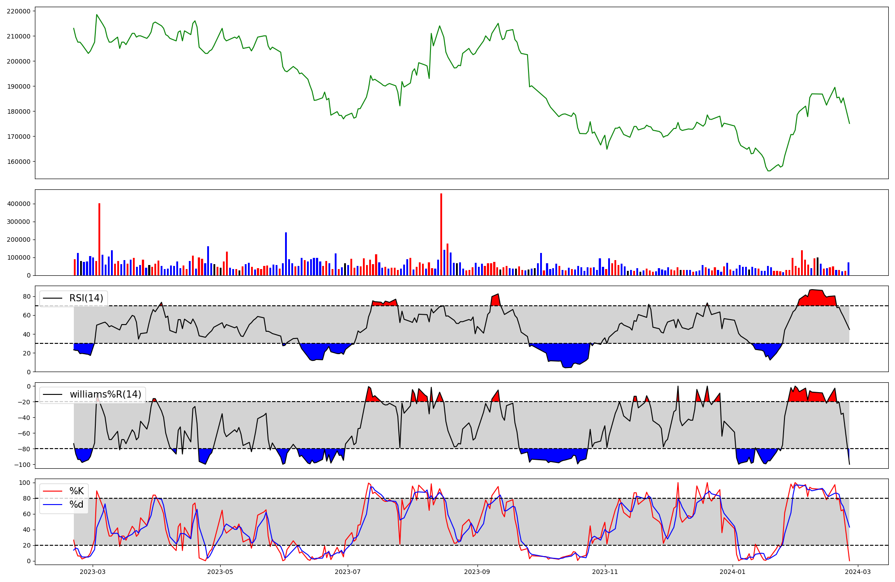Click the 80 tick on the RSI axis

pos(27,296)
